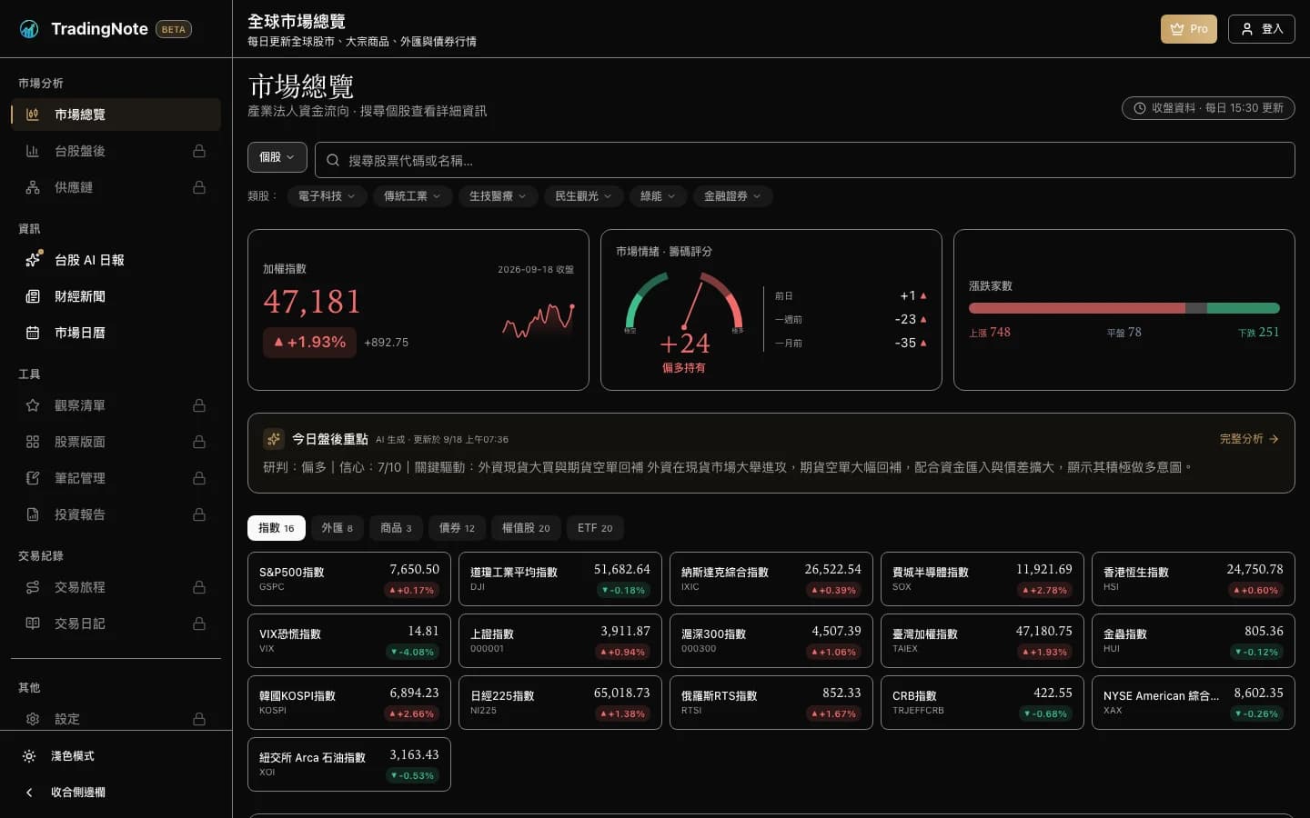Click the 觀察清單 star icon

pos(33,405)
